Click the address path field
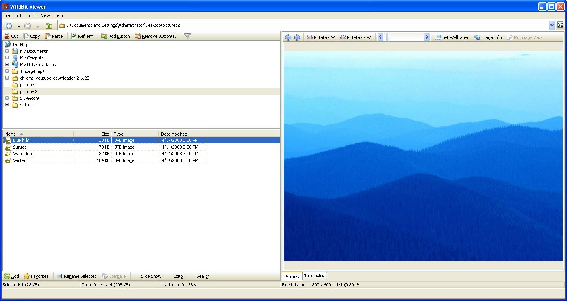Screen dimensions: 567x301 (x=303, y=25)
